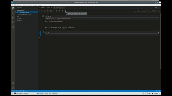Open the Manage gear icon

tap(13, 87)
